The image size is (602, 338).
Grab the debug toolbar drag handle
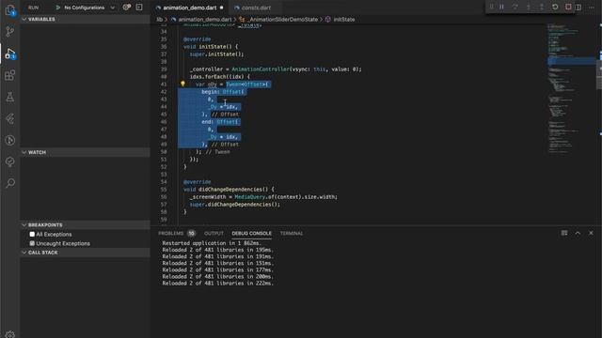(491, 7)
